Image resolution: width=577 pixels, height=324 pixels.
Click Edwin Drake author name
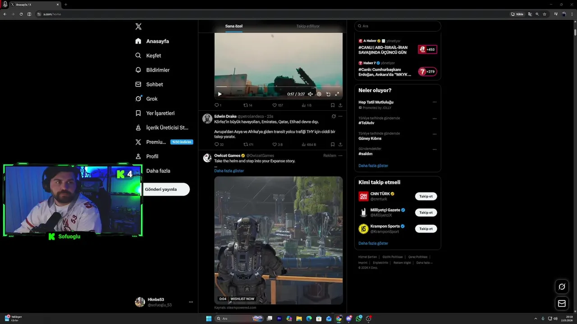(225, 116)
